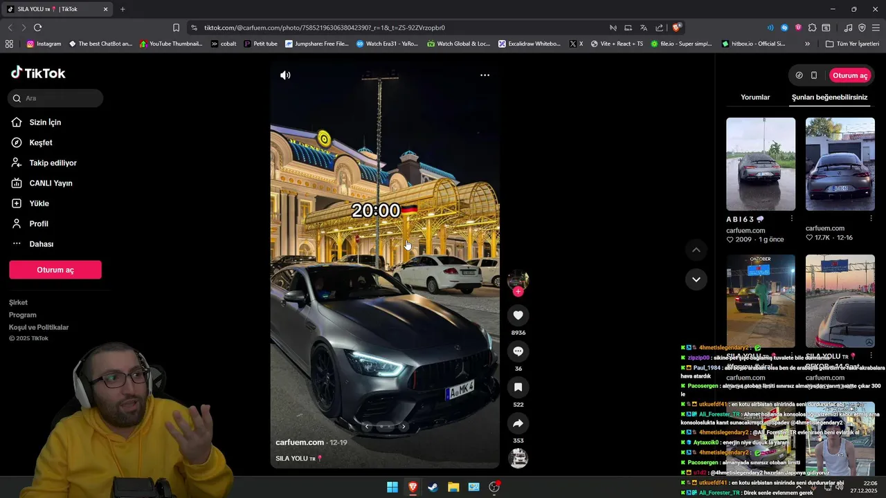Click the TikTok logo

[38, 73]
